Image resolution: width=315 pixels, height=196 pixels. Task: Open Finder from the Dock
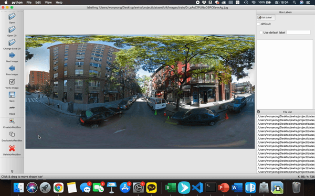(19, 188)
